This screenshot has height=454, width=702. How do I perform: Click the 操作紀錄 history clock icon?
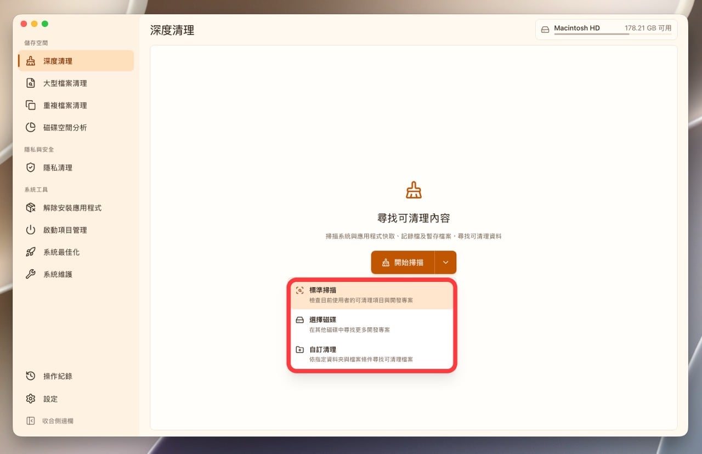(31, 376)
